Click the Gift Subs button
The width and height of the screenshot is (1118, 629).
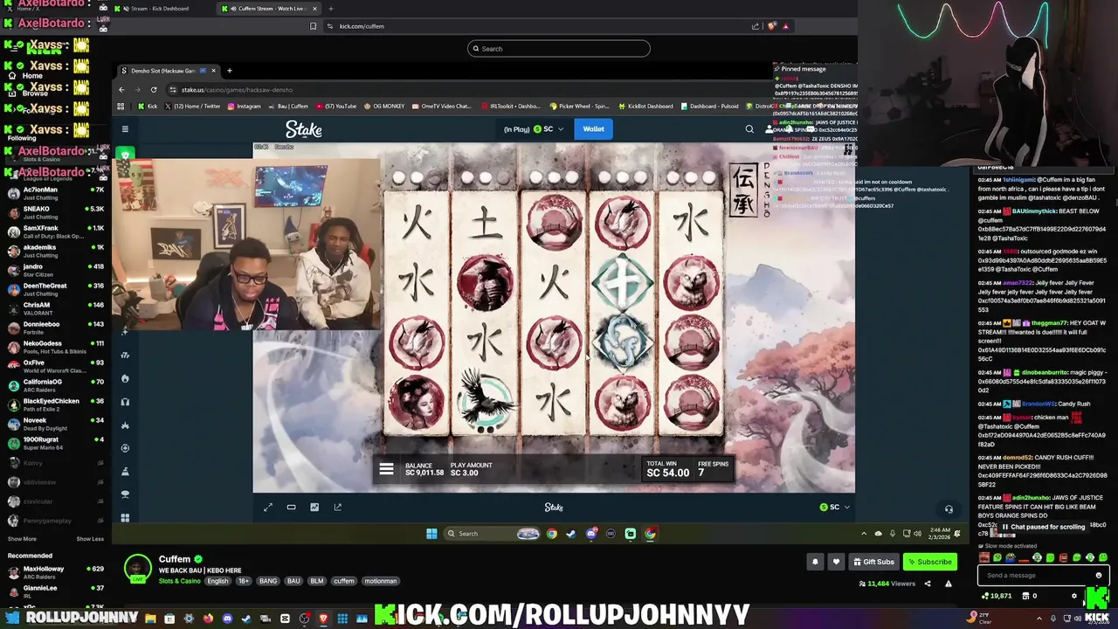click(873, 562)
